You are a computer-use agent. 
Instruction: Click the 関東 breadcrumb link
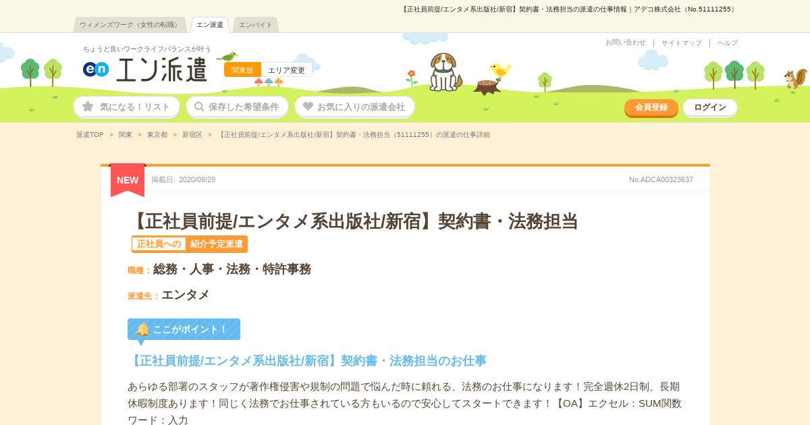[126, 135]
